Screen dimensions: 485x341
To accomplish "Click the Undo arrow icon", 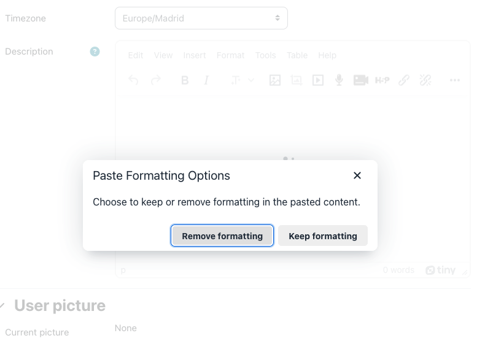I will point(133,80).
